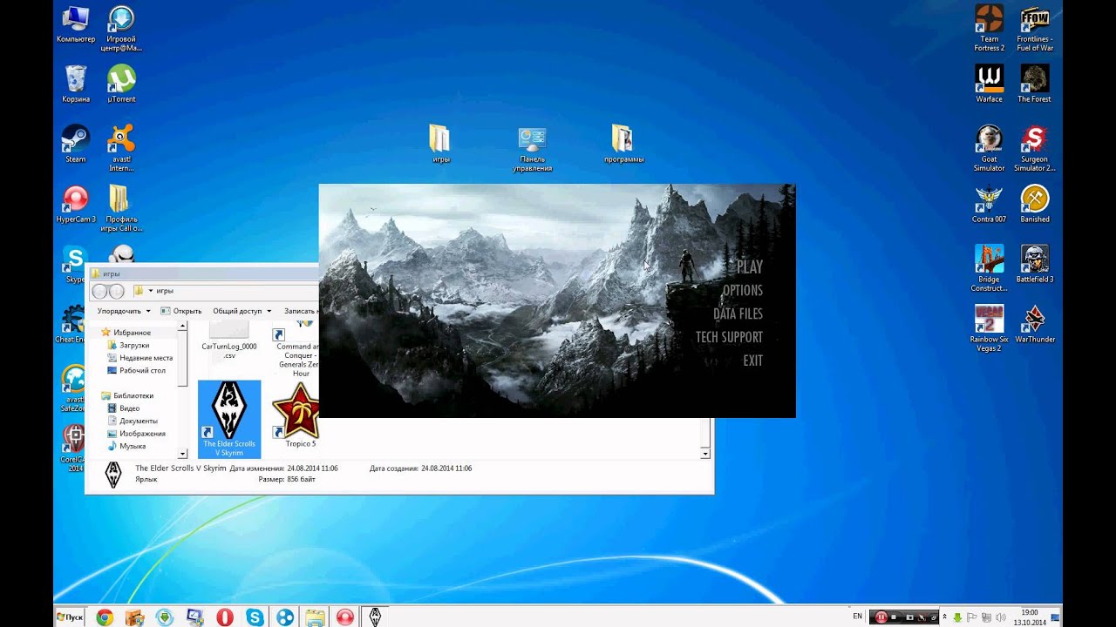Select the avast! Internet Security desktop icon

point(121,148)
